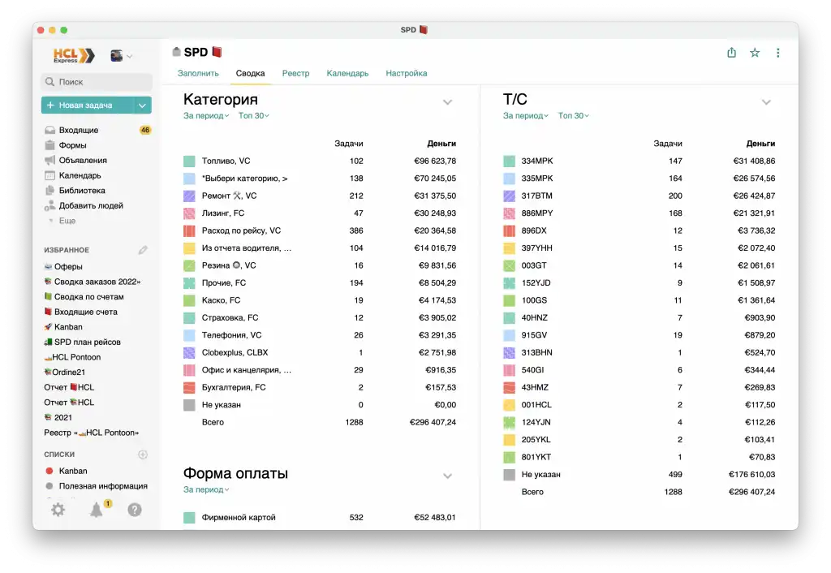Click the Календарь sidebar icon
The width and height of the screenshot is (831, 573).
point(50,175)
